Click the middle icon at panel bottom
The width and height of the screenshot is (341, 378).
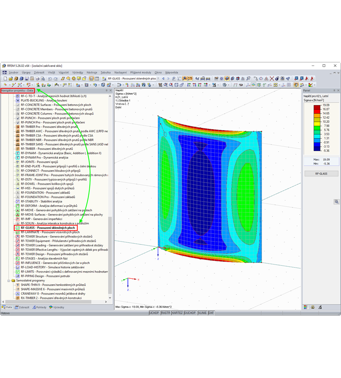313,307
